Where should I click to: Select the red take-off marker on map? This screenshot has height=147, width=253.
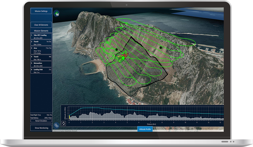coord(125,55)
